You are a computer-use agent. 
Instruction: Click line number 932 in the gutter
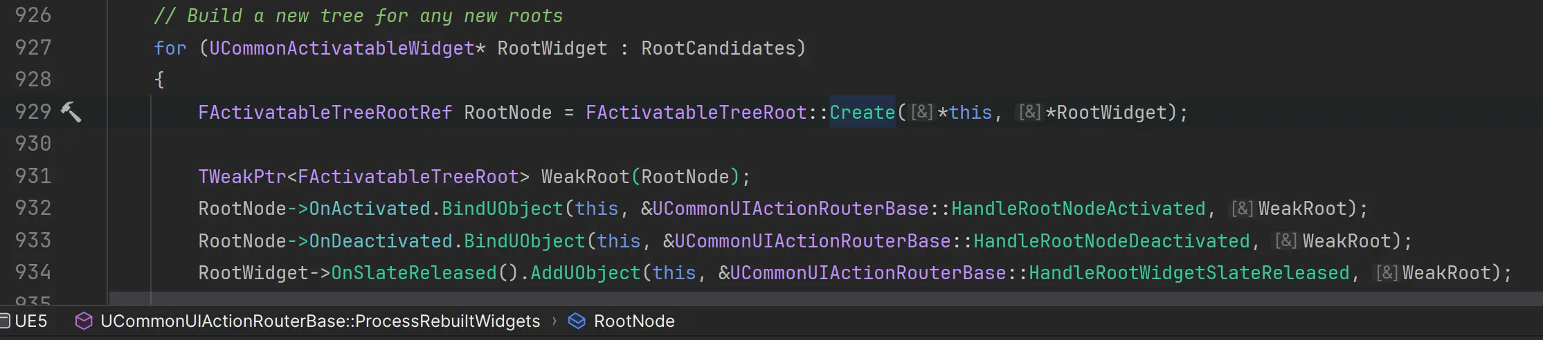33,209
